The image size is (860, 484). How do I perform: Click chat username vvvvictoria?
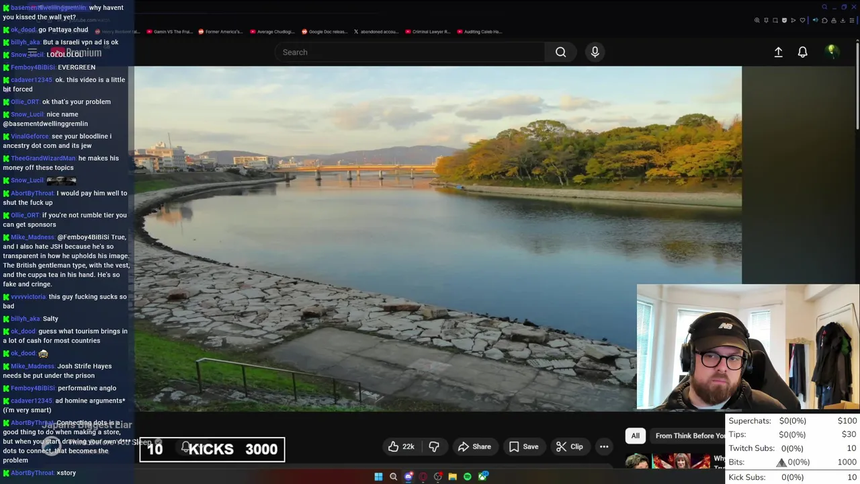28,297
